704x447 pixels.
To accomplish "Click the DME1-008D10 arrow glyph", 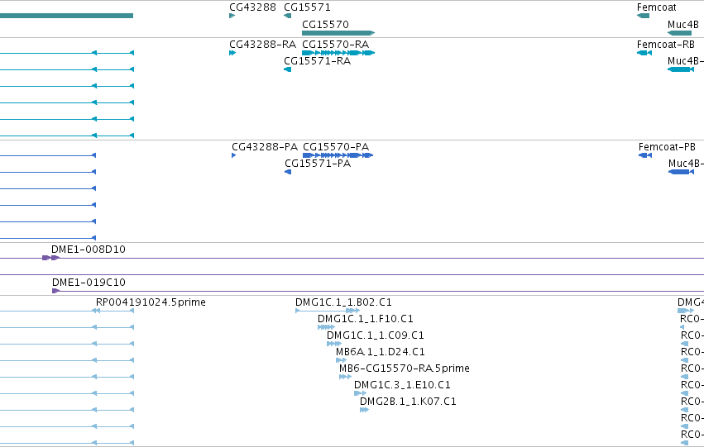I will click(50, 258).
